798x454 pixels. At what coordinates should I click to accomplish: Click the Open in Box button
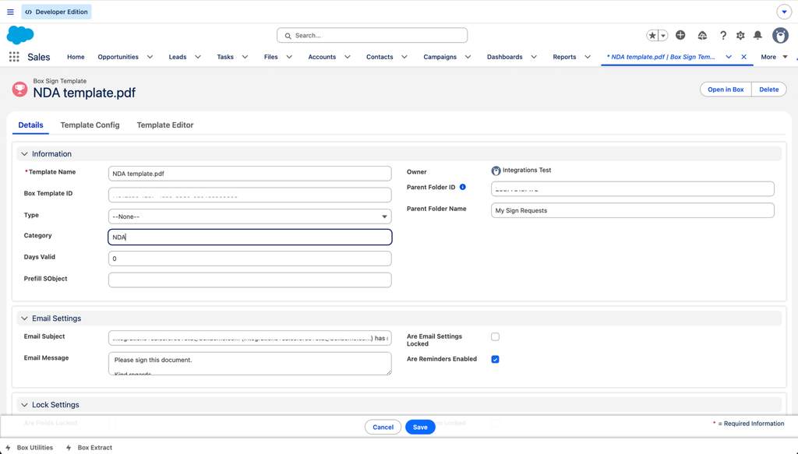726,90
